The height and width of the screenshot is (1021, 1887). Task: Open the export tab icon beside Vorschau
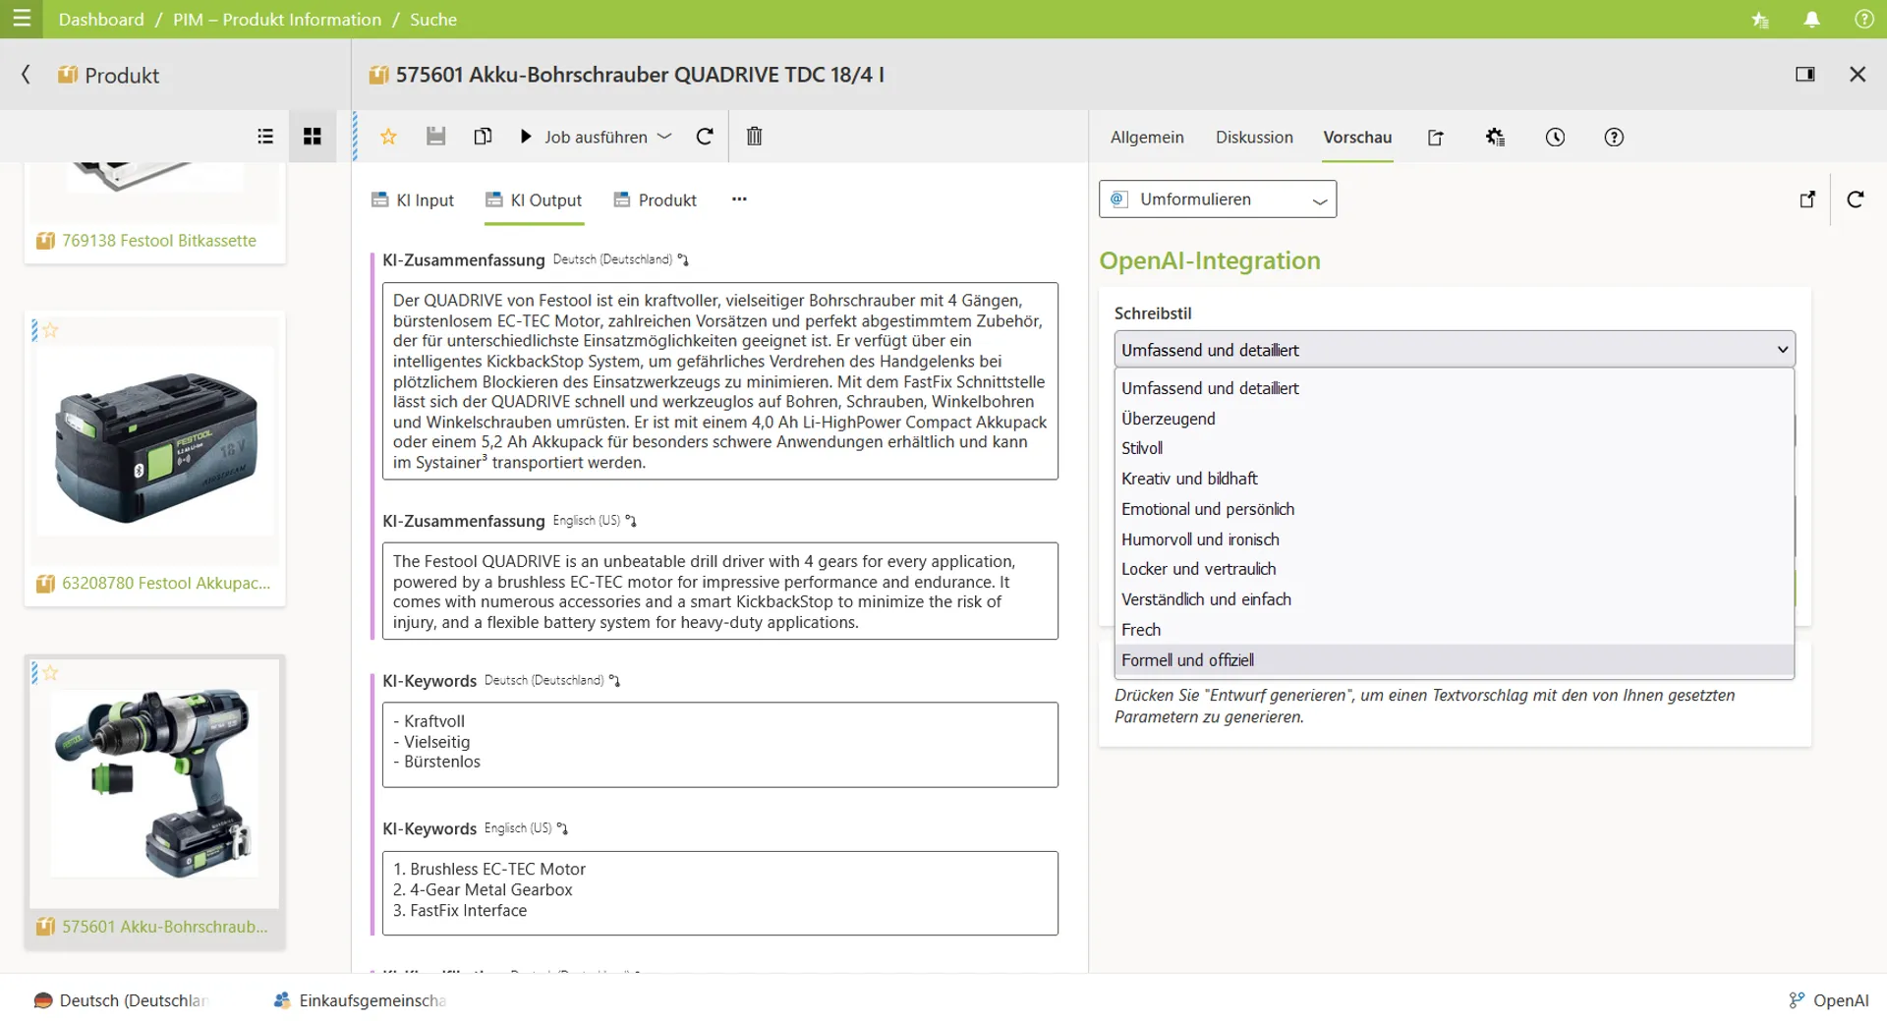click(1436, 138)
